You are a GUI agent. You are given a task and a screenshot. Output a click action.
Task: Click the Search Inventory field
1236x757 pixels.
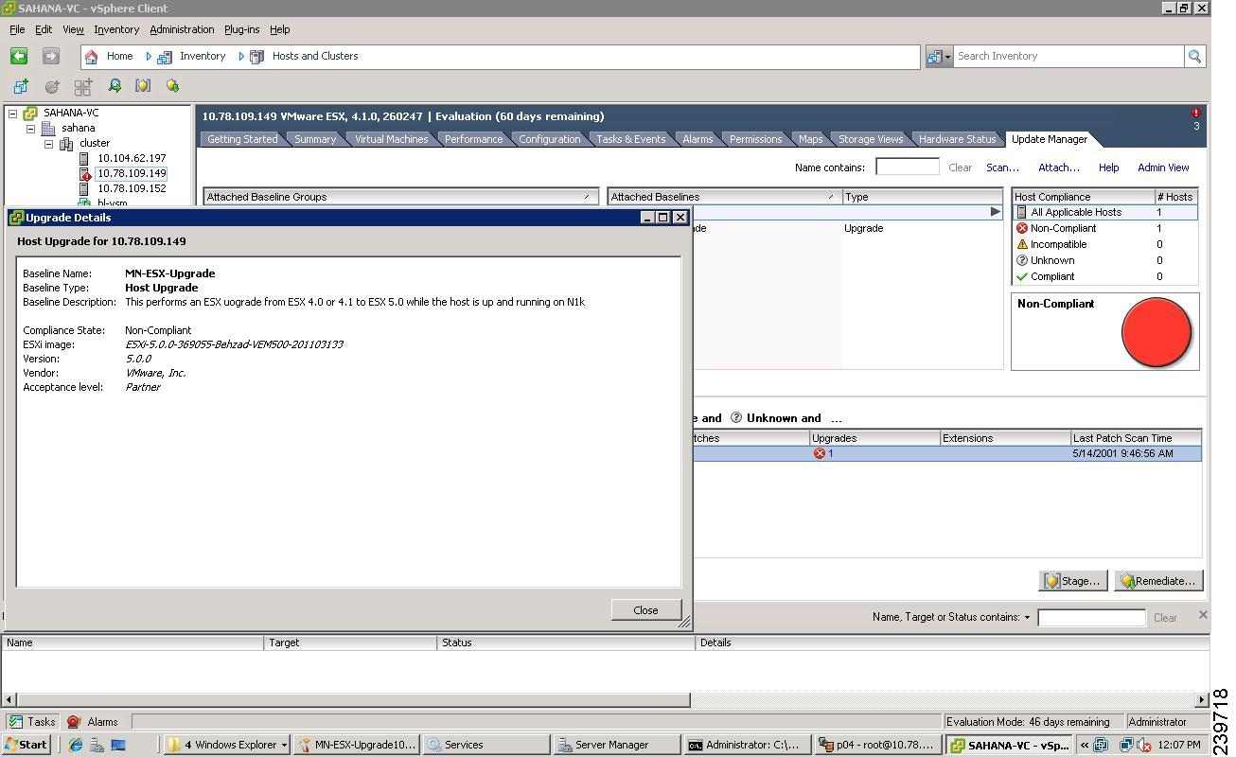(x=1068, y=57)
